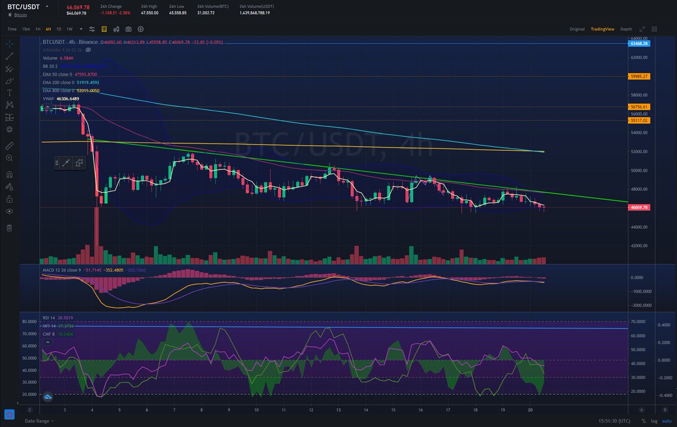The height and width of the screenshot is (427, 677).
Task: Click the fullscreen expand arrows icon
Action: pyautogui.click(x=642, y=29)
